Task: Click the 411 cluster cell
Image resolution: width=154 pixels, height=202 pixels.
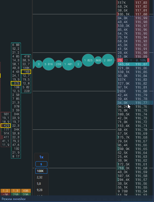Action: coord(6,137)
